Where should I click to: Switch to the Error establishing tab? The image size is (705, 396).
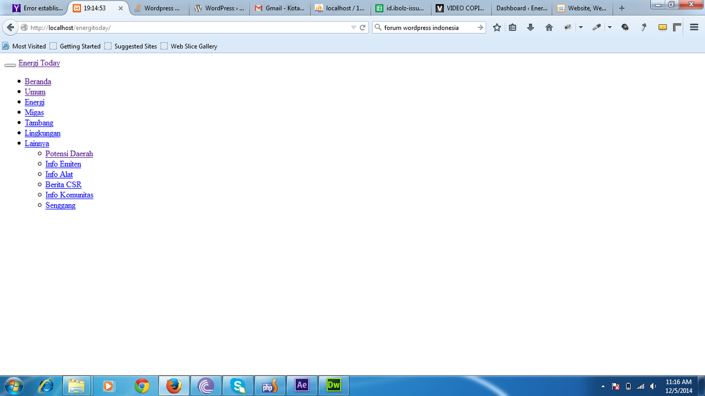tap(37, 8)
